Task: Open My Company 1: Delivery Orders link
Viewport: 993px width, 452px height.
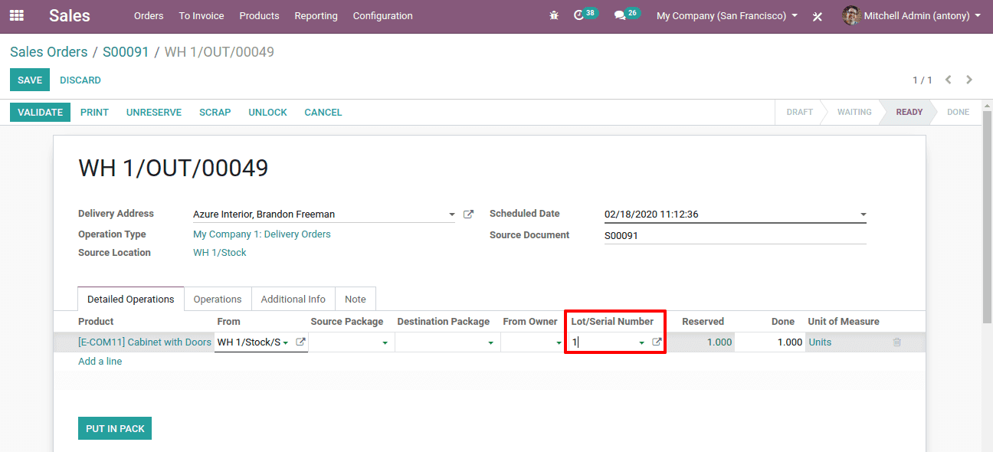Action: [x=262, y=234]
